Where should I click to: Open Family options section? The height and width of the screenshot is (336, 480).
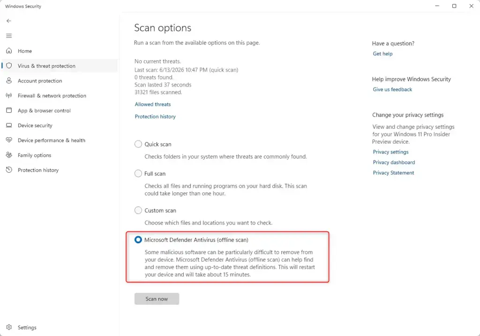[60, 155]
